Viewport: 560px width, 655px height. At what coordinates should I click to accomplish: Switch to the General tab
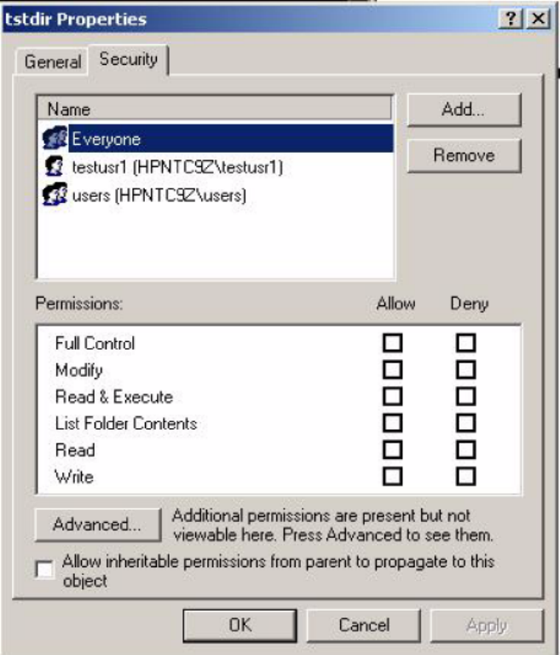(53, 62)
